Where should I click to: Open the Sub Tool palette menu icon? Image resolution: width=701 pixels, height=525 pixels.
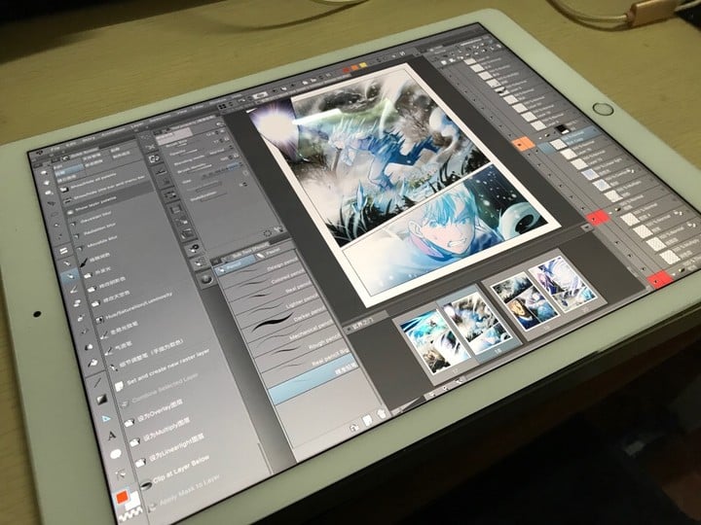point(217,261)
